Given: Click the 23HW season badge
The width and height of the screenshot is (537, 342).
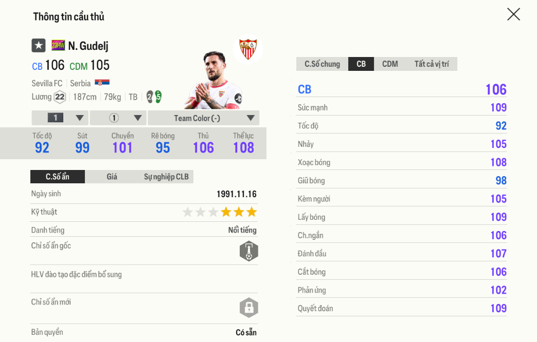Looking at the screenshot, I should 58,46.
